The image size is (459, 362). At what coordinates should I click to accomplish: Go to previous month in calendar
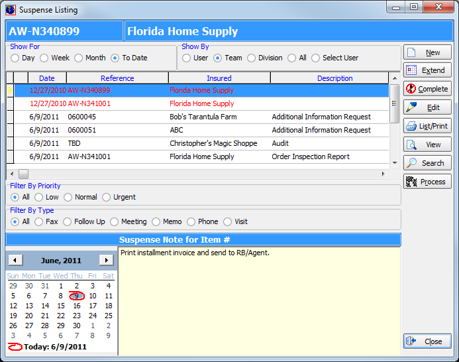pyautogui.click(x=16, y=260)
